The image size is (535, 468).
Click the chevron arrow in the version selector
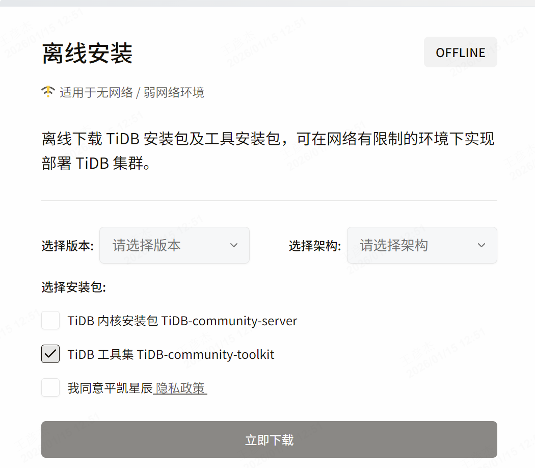[234, 245]
